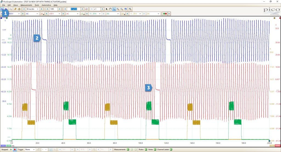The image size is (281, 152).
Task: Open the Measurements menu
Action: [x=26, y=5]
